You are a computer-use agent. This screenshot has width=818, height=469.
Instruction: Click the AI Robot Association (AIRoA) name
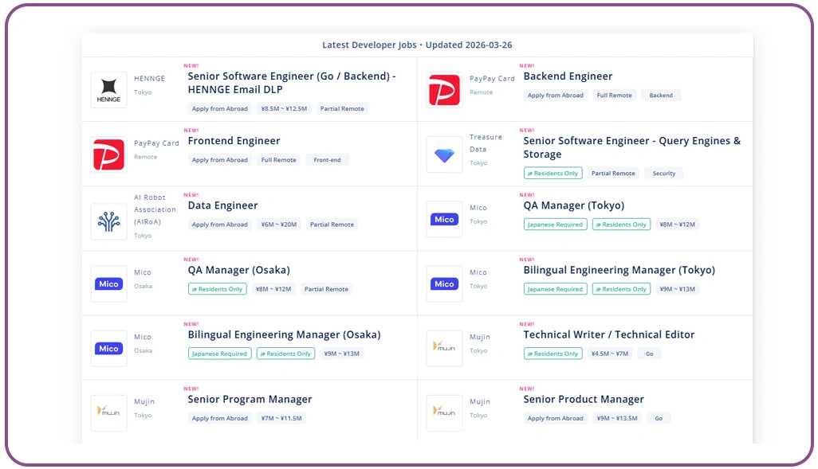[155, 209]
